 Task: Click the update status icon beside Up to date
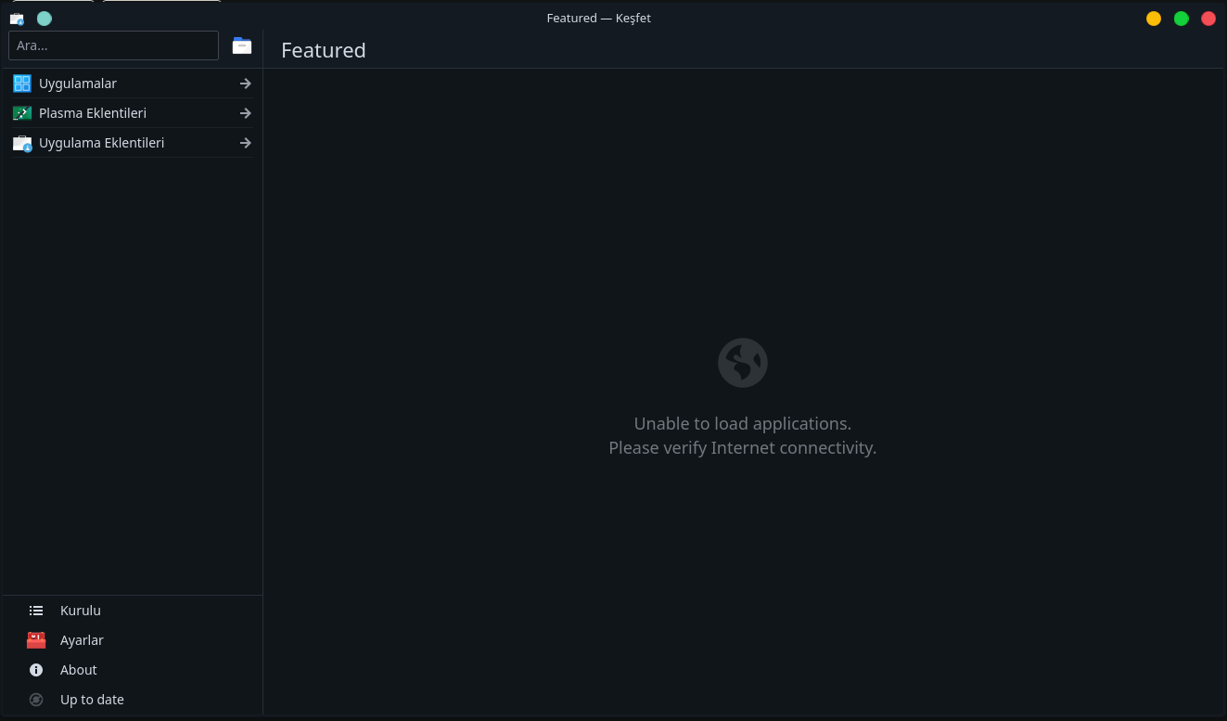[36, 700]
